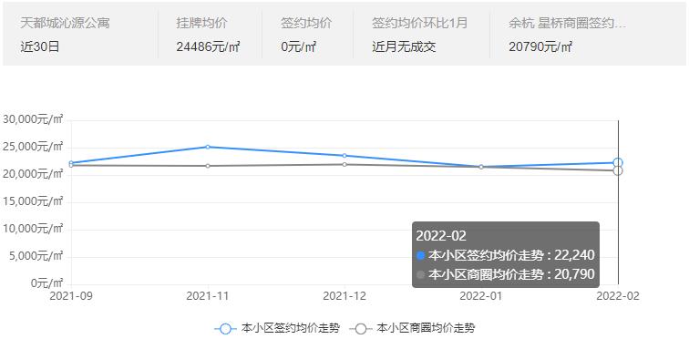Click the blue data point at 2021-12
689x339 pixels.
344,156
